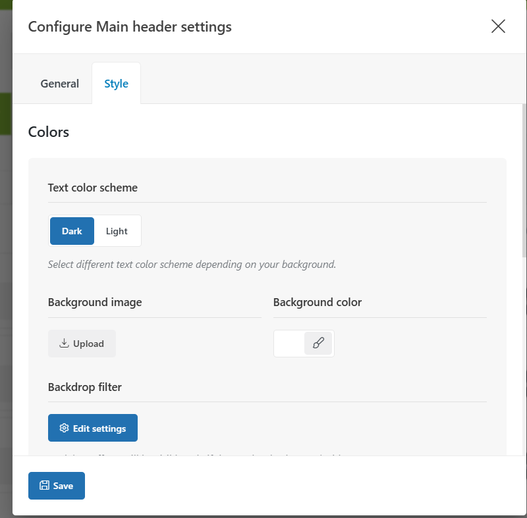The image size is (527, 518).
Task: Click the dialog's vertical scrollbar
Action: pyautogui.click(x=524, y=180)
